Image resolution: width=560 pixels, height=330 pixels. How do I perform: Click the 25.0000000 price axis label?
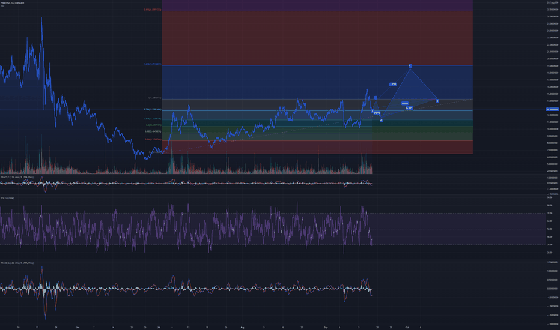[x=553, y=23]
